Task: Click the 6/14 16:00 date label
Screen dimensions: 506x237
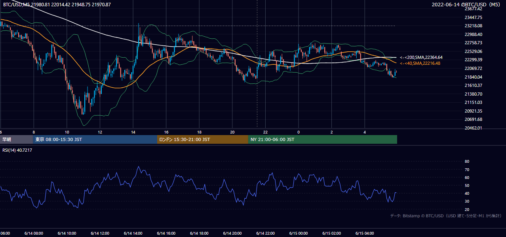Action: pos(166,233)
